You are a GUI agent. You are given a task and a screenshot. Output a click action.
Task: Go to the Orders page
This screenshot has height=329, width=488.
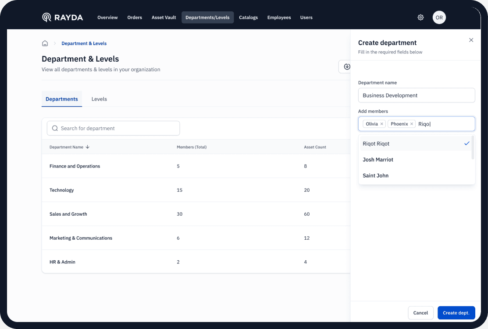point(135,17)
